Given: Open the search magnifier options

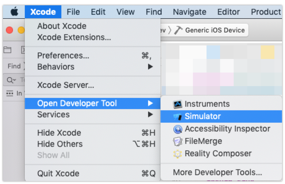Looking at the screenshot, I should click(x=11, y=80).
